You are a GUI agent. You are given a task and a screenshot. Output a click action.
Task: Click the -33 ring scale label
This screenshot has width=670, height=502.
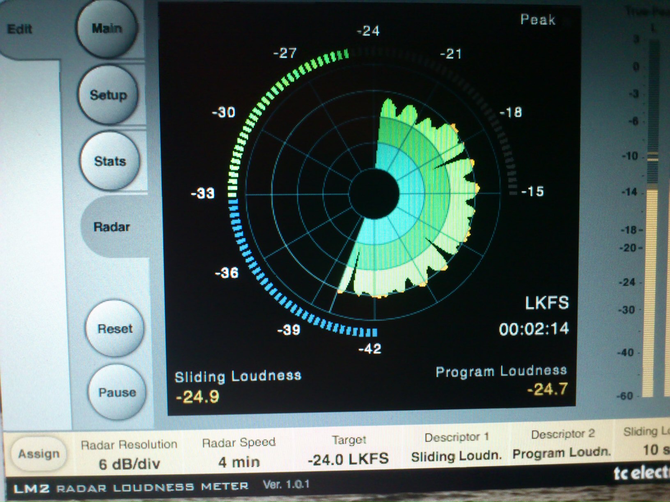pos(203,193)
